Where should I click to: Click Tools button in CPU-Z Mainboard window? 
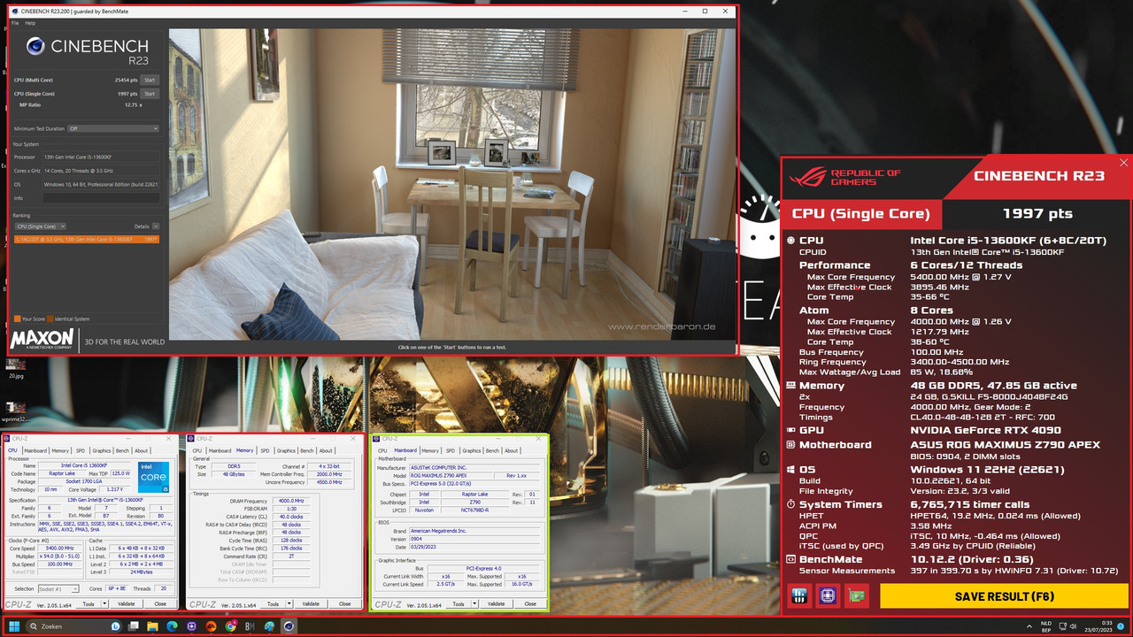click(458, 603)
